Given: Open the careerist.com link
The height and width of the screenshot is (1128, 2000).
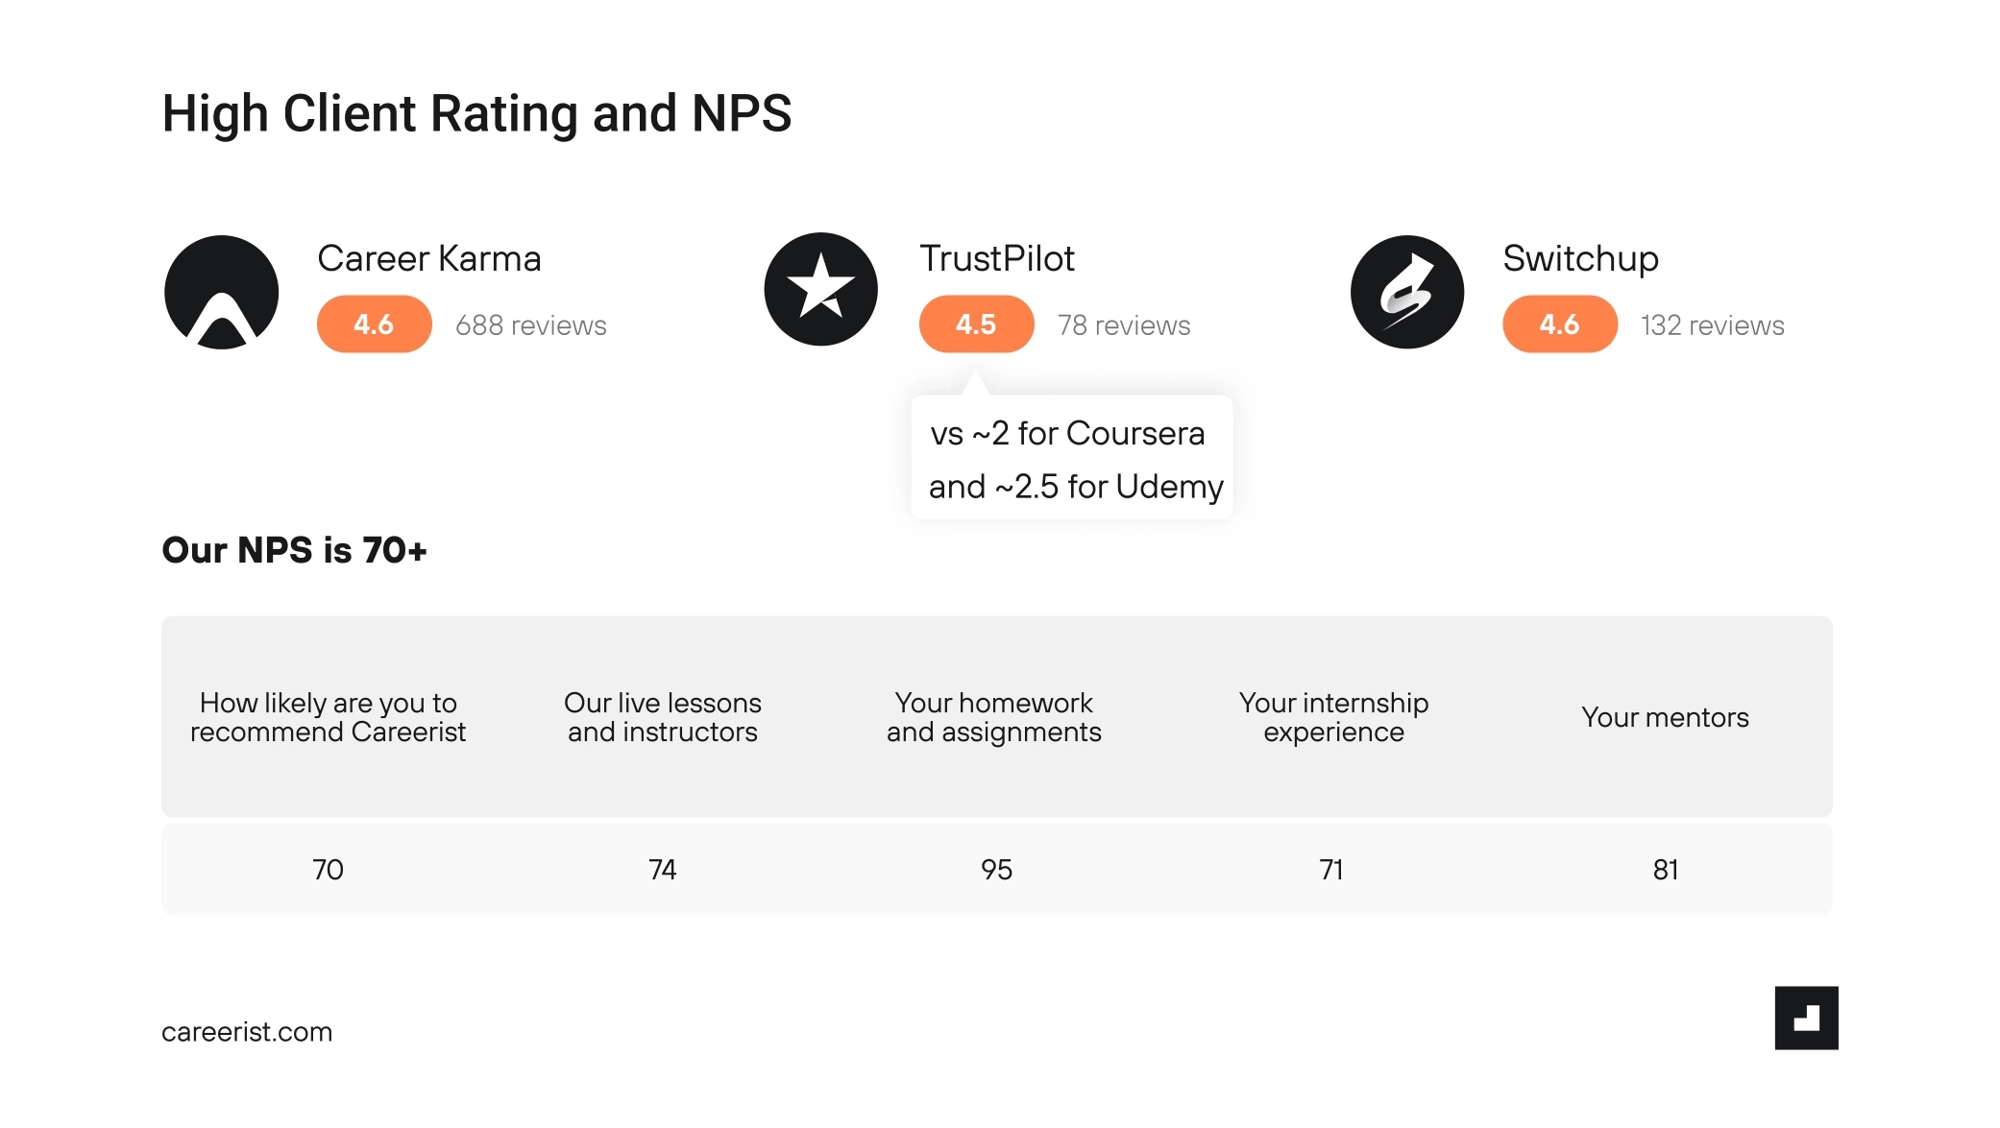Looking at the screenshot, I should click(247, 1032).
